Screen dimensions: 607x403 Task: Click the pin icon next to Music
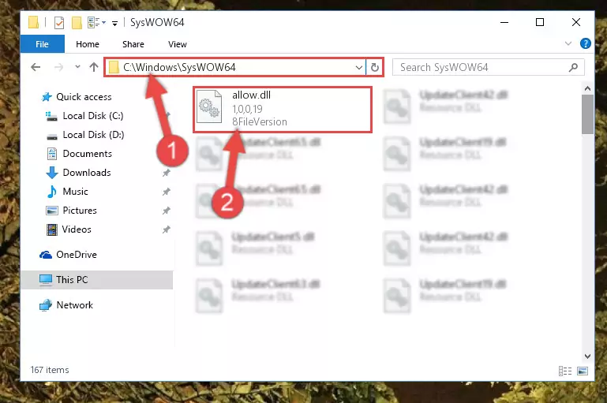pyautogui.click(x=166, y=192)
